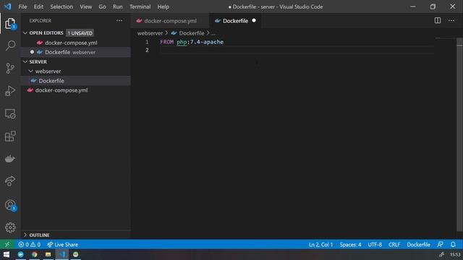Open the Explorer view in activity bar

10,23
